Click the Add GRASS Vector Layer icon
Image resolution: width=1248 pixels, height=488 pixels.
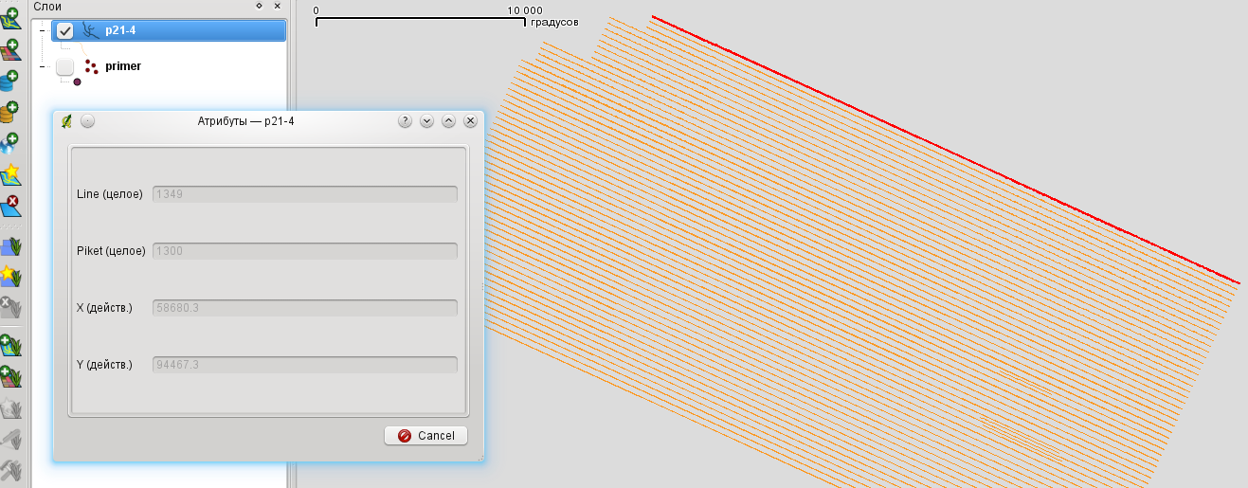pos(11,346)
